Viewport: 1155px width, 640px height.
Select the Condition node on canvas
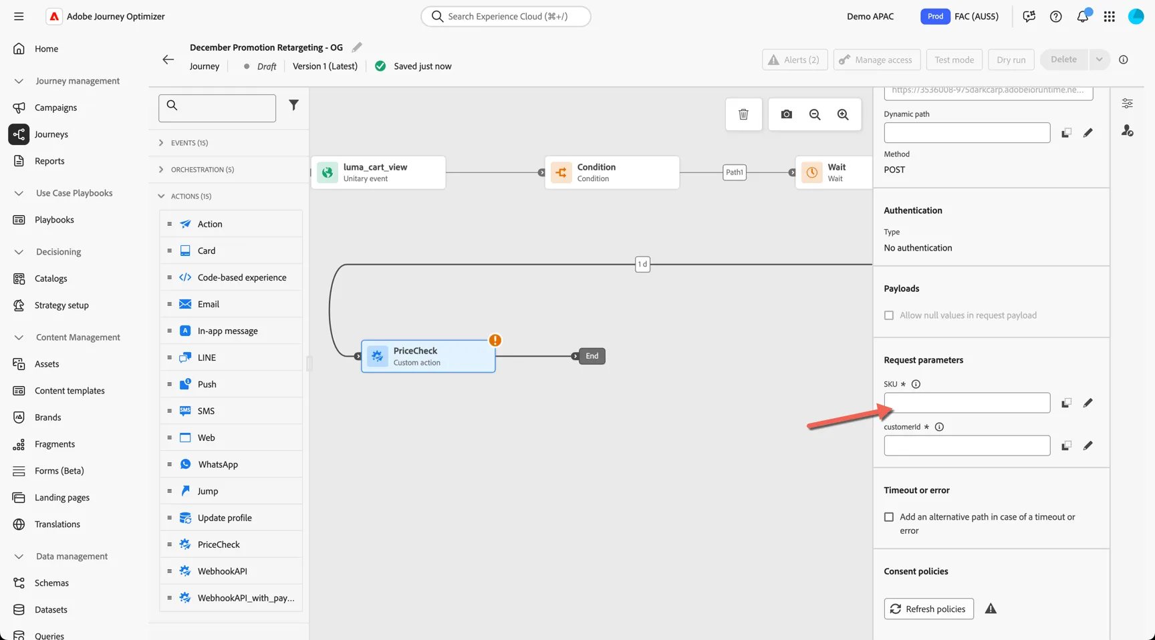coord(612,172)
